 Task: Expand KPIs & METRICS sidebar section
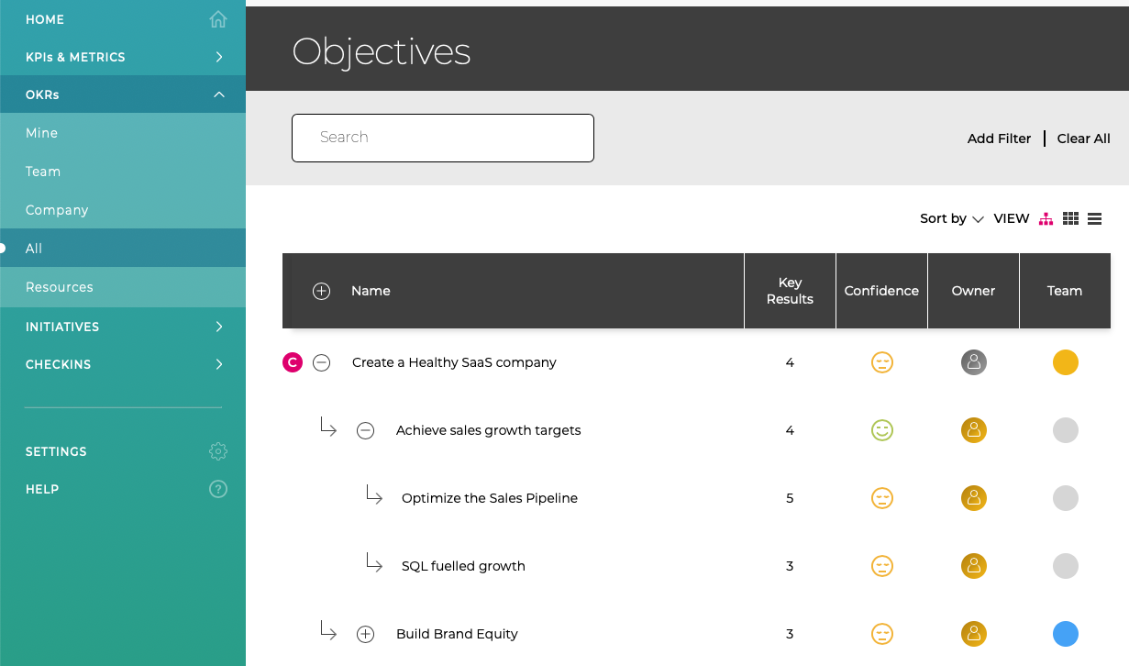coord(123,57)
